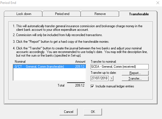The image size is (162, 119).
Task: Cancel the Period End dialog
Action: point(68,112)
